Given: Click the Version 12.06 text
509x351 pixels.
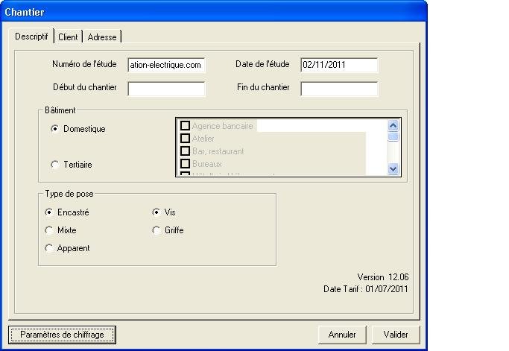Looking at the screenshot, I should 383,277.
